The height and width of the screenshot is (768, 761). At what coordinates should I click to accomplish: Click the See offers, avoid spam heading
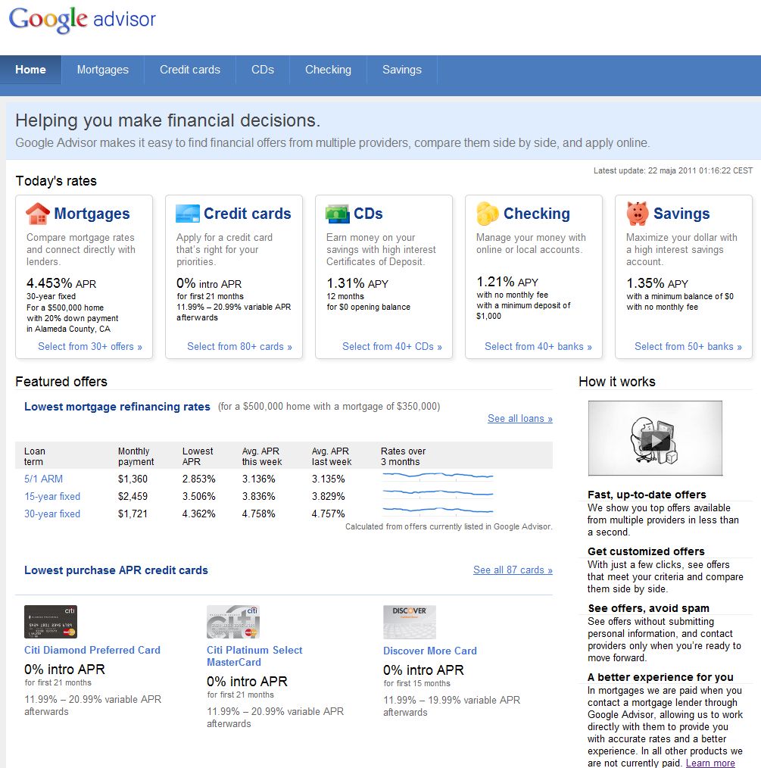[648, 608]
